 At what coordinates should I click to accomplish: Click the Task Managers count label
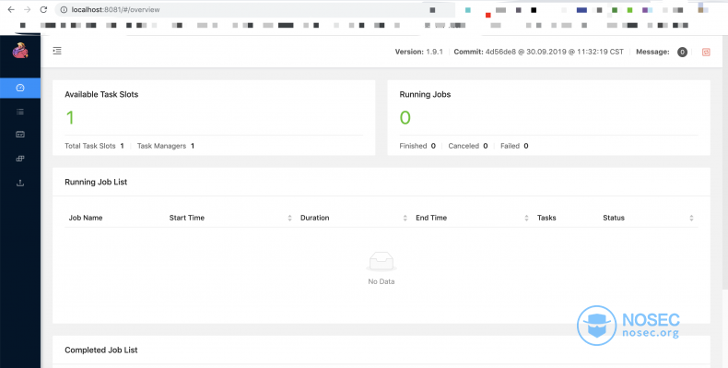(x=161, y=146)
